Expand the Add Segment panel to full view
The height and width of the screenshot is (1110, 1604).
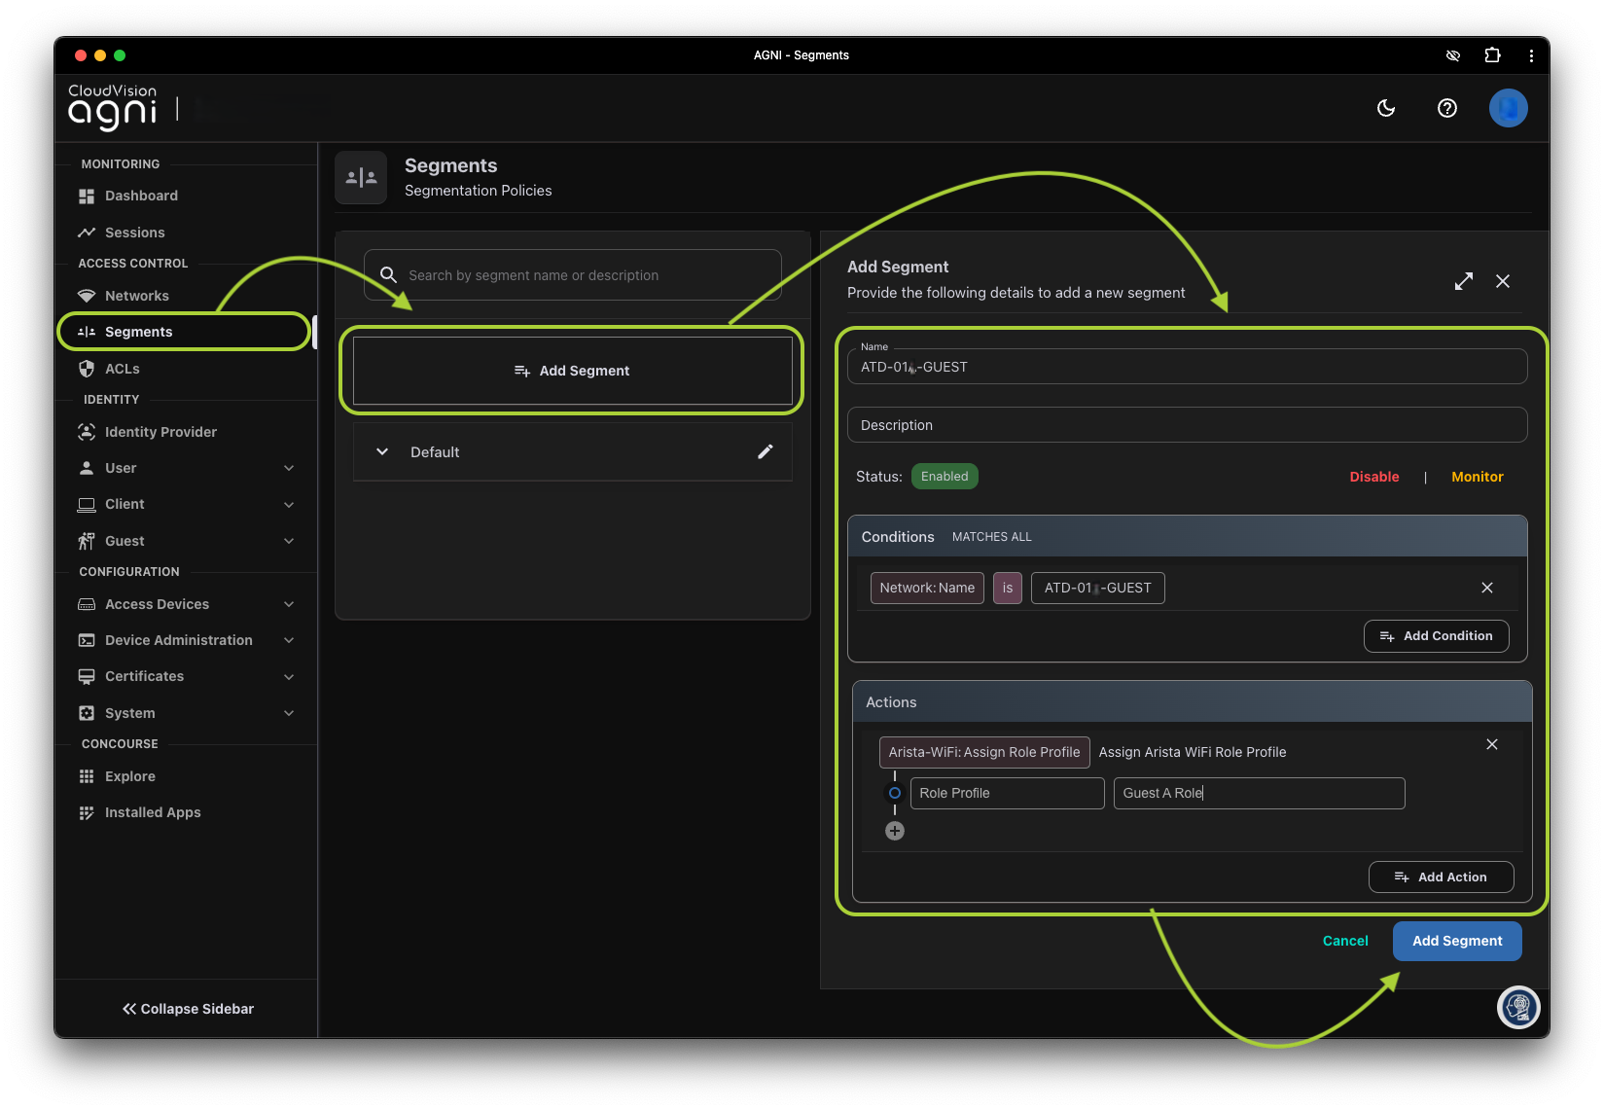click(1463, 281)
